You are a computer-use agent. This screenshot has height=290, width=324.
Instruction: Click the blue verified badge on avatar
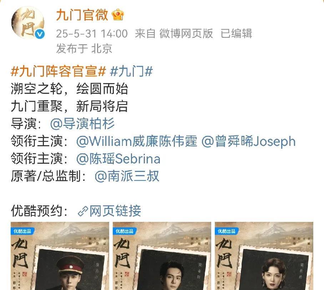tap(40, 34)
